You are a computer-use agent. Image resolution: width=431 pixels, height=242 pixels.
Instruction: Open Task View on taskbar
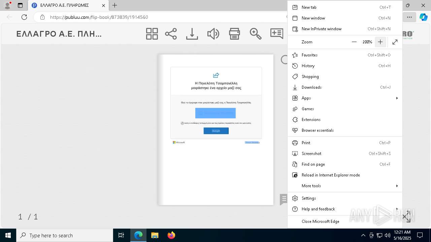(x=121, y=235)
